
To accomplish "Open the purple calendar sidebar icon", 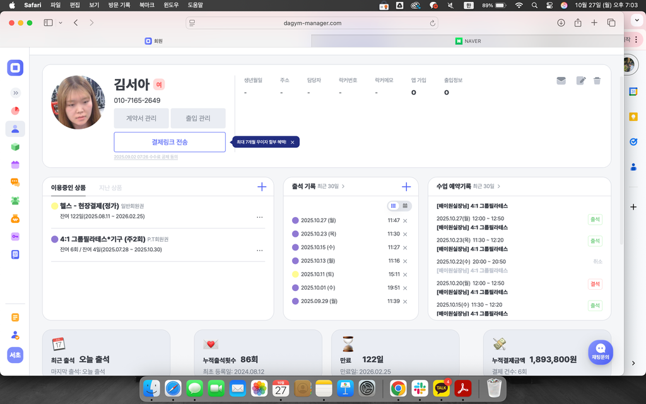I will (15, 165).
